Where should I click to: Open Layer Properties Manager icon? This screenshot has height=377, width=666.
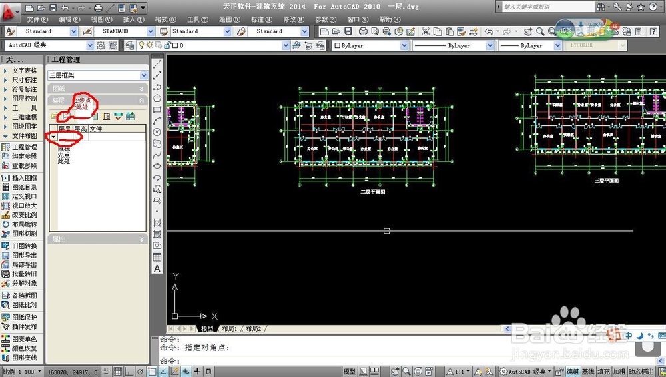coord(130,45)
